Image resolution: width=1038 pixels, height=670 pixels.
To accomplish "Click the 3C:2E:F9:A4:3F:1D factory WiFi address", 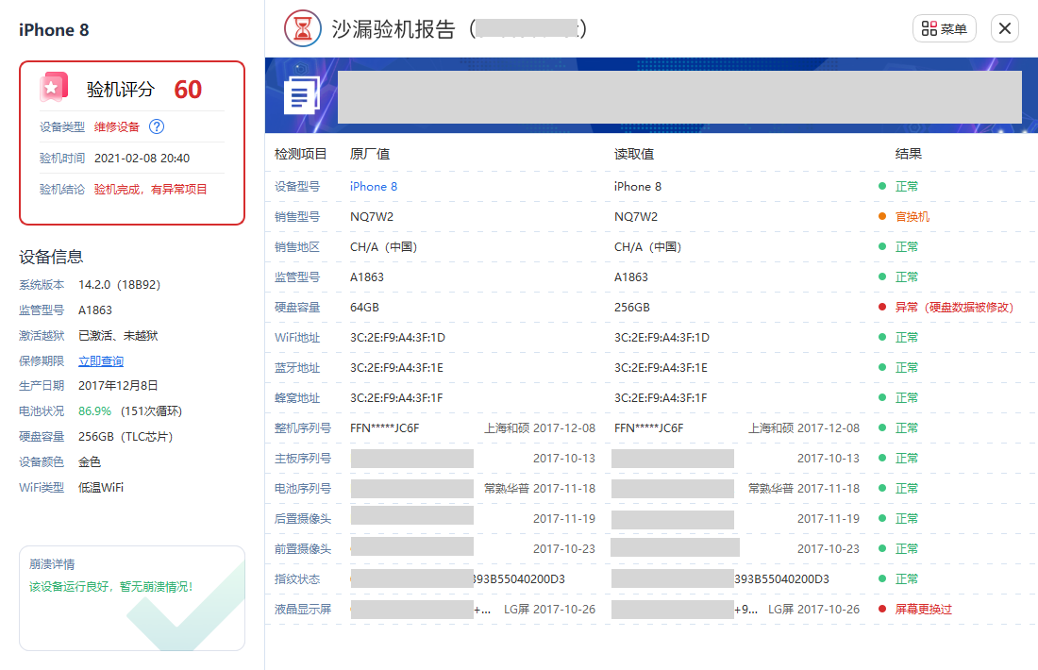I will point(397,338).
